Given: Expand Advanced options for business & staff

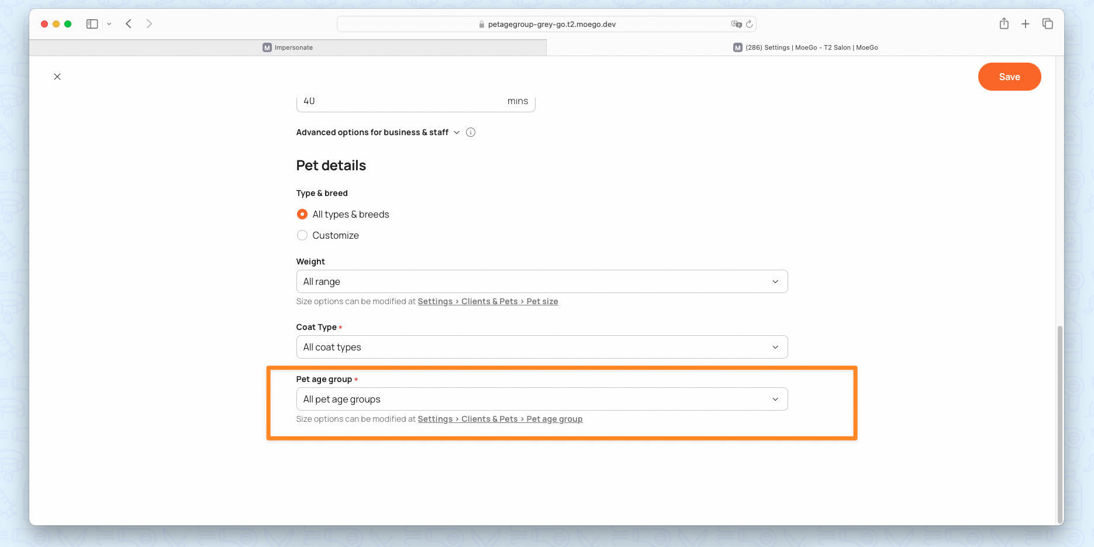Looking at the screenshot, I should click(377, 132).
